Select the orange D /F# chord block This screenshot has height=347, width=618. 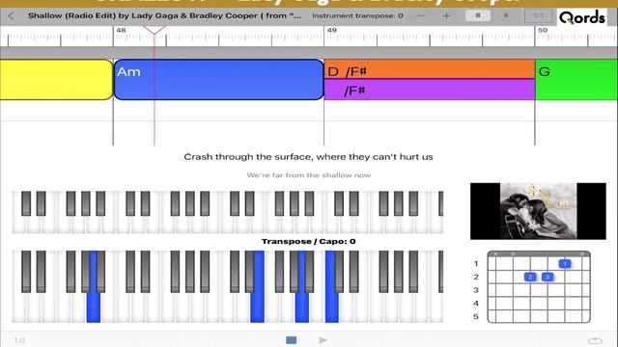430,69
